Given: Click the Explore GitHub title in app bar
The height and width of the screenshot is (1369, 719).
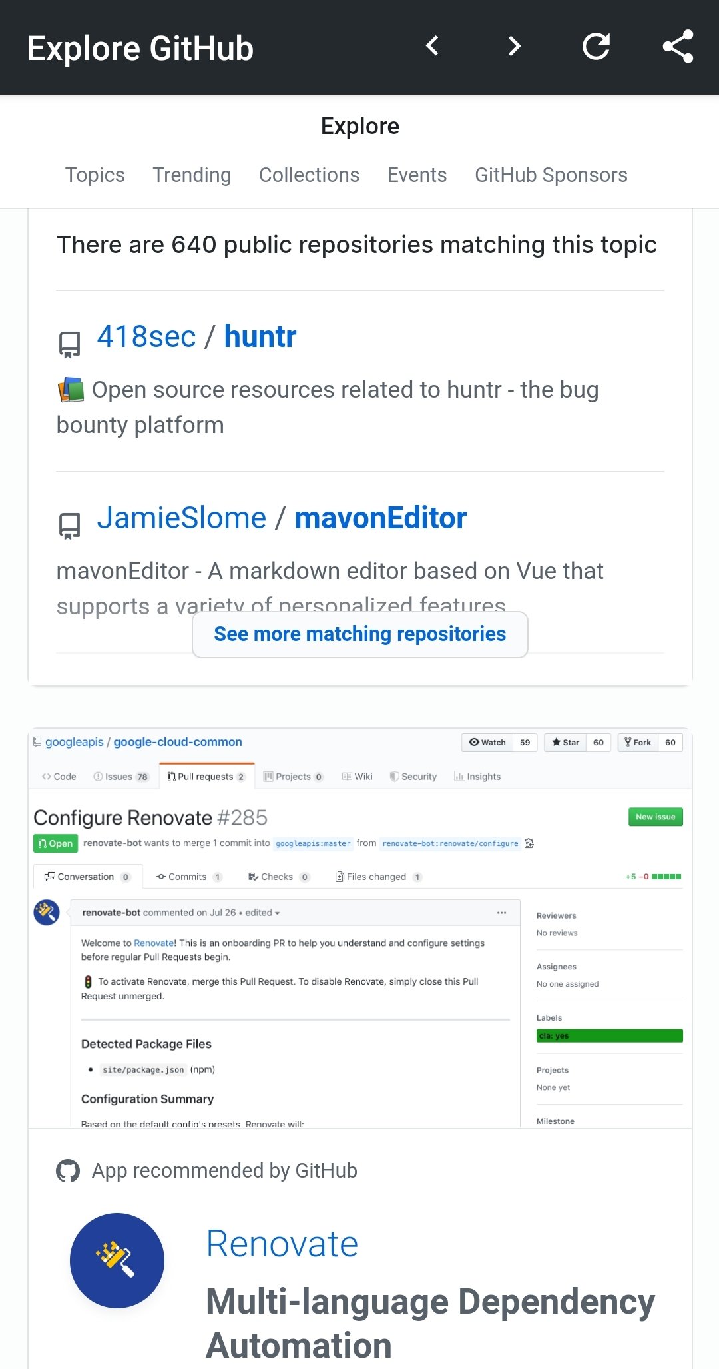Looking at the screenshot, I should (140, 49).
